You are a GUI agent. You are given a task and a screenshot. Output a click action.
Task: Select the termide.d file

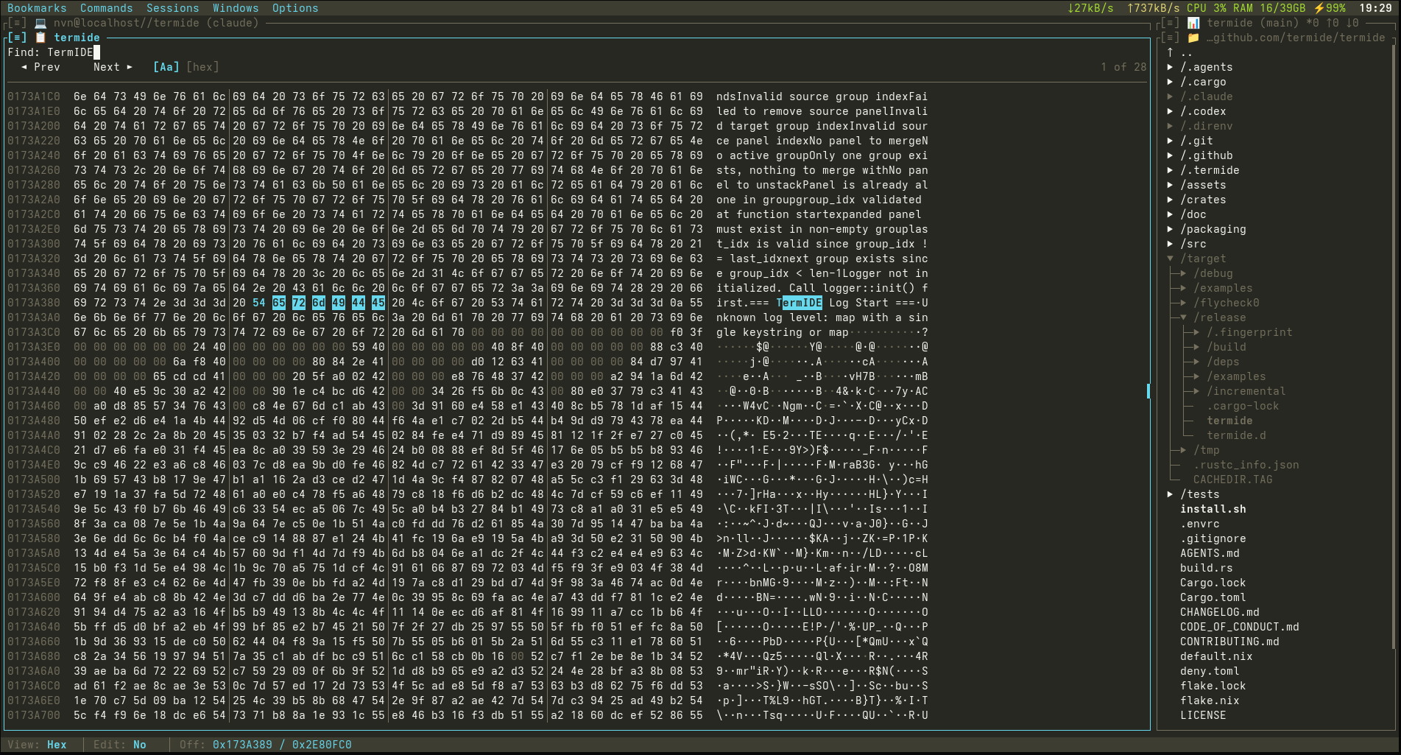1236,435
